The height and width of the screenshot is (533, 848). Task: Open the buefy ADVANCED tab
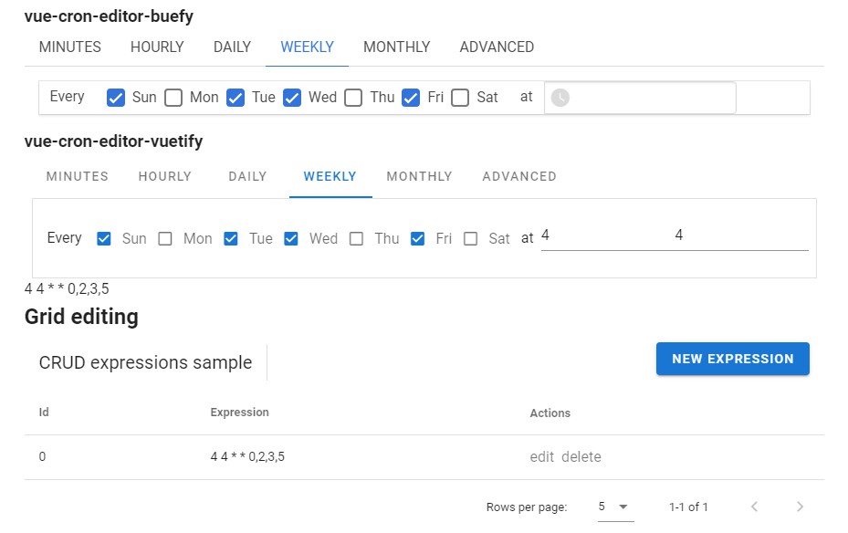497,47
